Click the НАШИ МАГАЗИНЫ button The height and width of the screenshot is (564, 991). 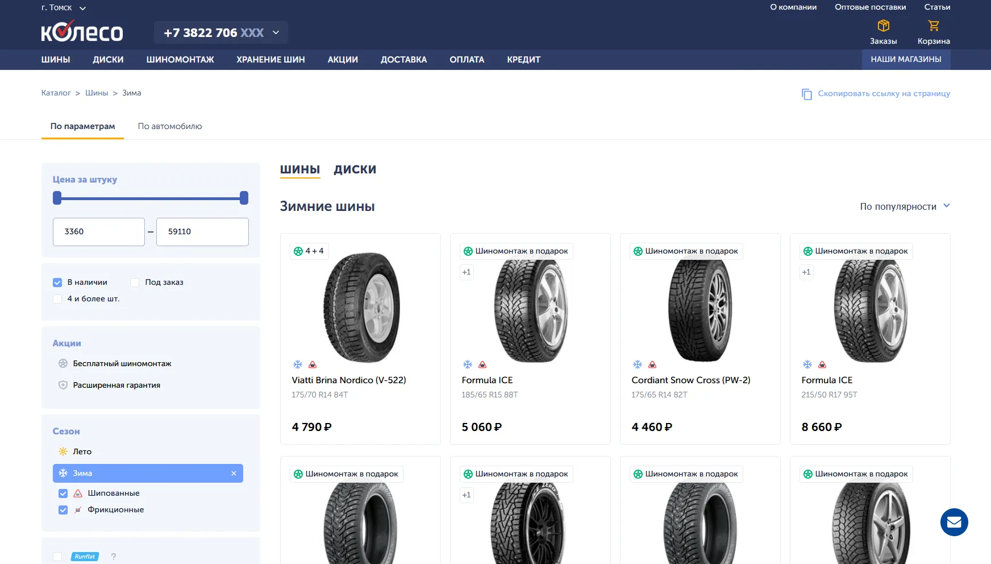(906, 60)
